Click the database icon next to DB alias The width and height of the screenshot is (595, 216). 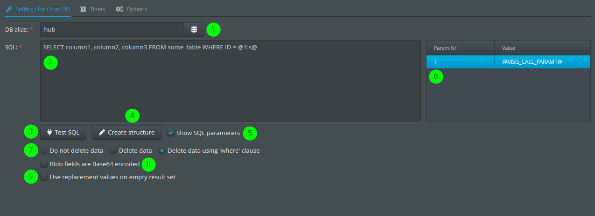[194, 29]
